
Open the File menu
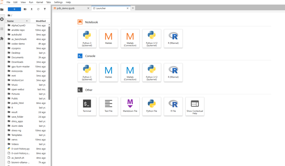pyautogui.click(x=8, y=2)
